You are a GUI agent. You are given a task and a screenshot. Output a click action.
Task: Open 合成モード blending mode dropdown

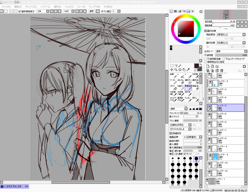pyautogui.click(x=245, y=51)
